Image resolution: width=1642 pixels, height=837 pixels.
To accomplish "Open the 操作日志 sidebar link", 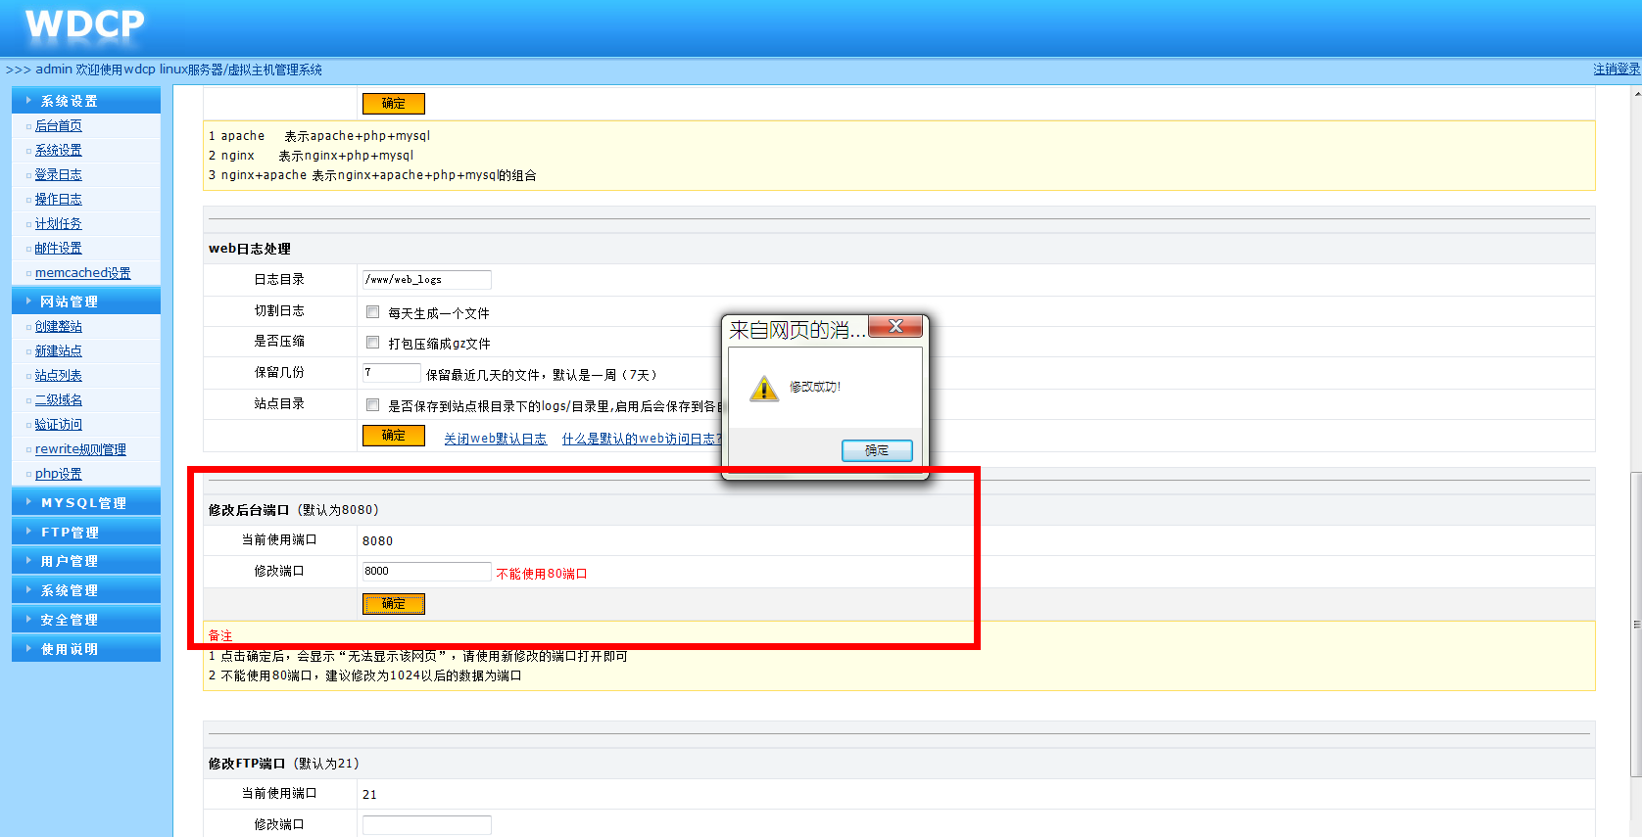I will pyautogui.click(x=59, y=199).
